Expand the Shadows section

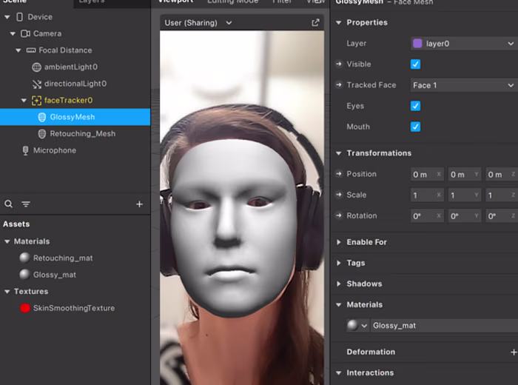click(x=338, y=284)
